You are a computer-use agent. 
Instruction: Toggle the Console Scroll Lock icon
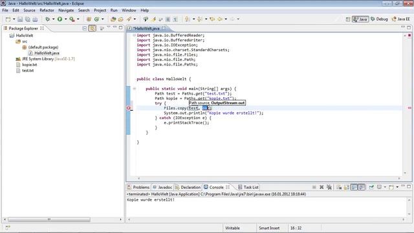tap(347, 187)
